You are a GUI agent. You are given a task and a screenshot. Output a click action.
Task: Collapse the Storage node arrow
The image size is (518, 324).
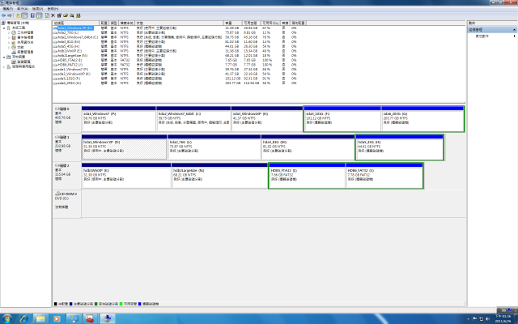pos(4,58)
